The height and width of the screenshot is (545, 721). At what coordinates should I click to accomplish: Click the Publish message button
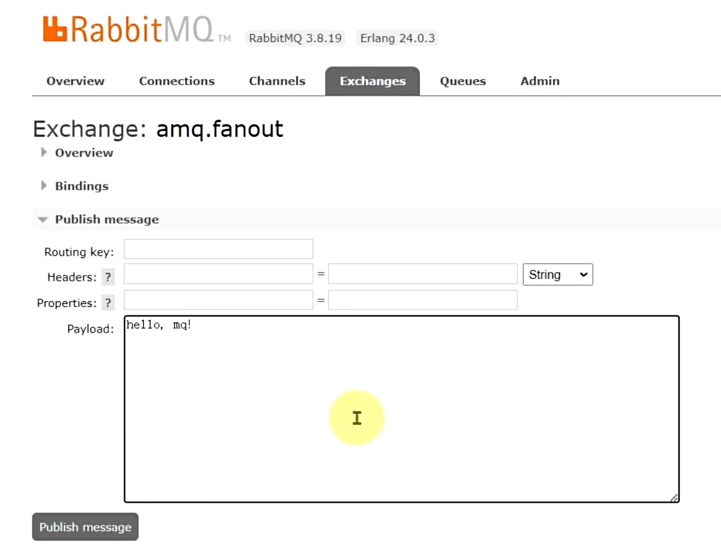85,527
